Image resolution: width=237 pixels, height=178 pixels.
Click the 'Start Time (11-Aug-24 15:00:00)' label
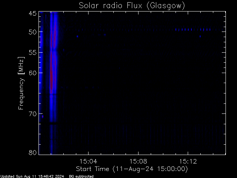tap(132, 169)
